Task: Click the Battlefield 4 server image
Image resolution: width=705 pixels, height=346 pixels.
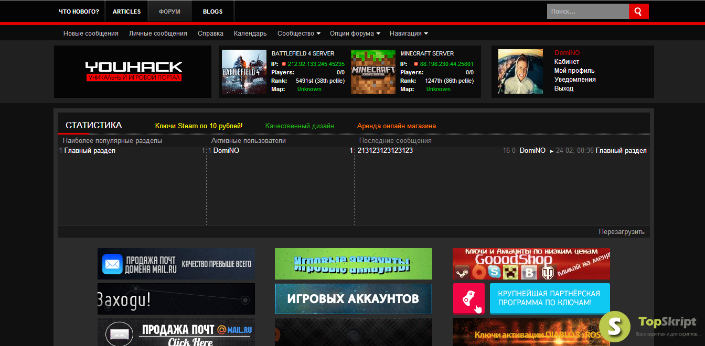Action: coord(244,72)
